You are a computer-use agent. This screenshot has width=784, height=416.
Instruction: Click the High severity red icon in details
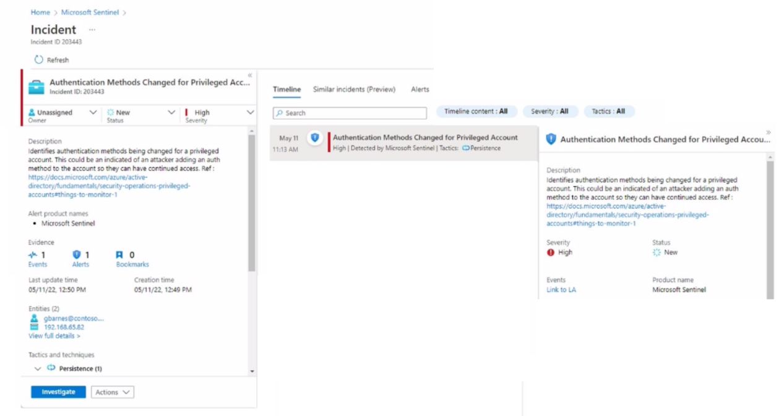pyautogui.click(x=551, y=253)
